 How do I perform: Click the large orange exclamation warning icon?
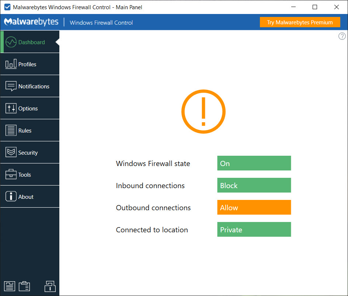coord(203,112)
